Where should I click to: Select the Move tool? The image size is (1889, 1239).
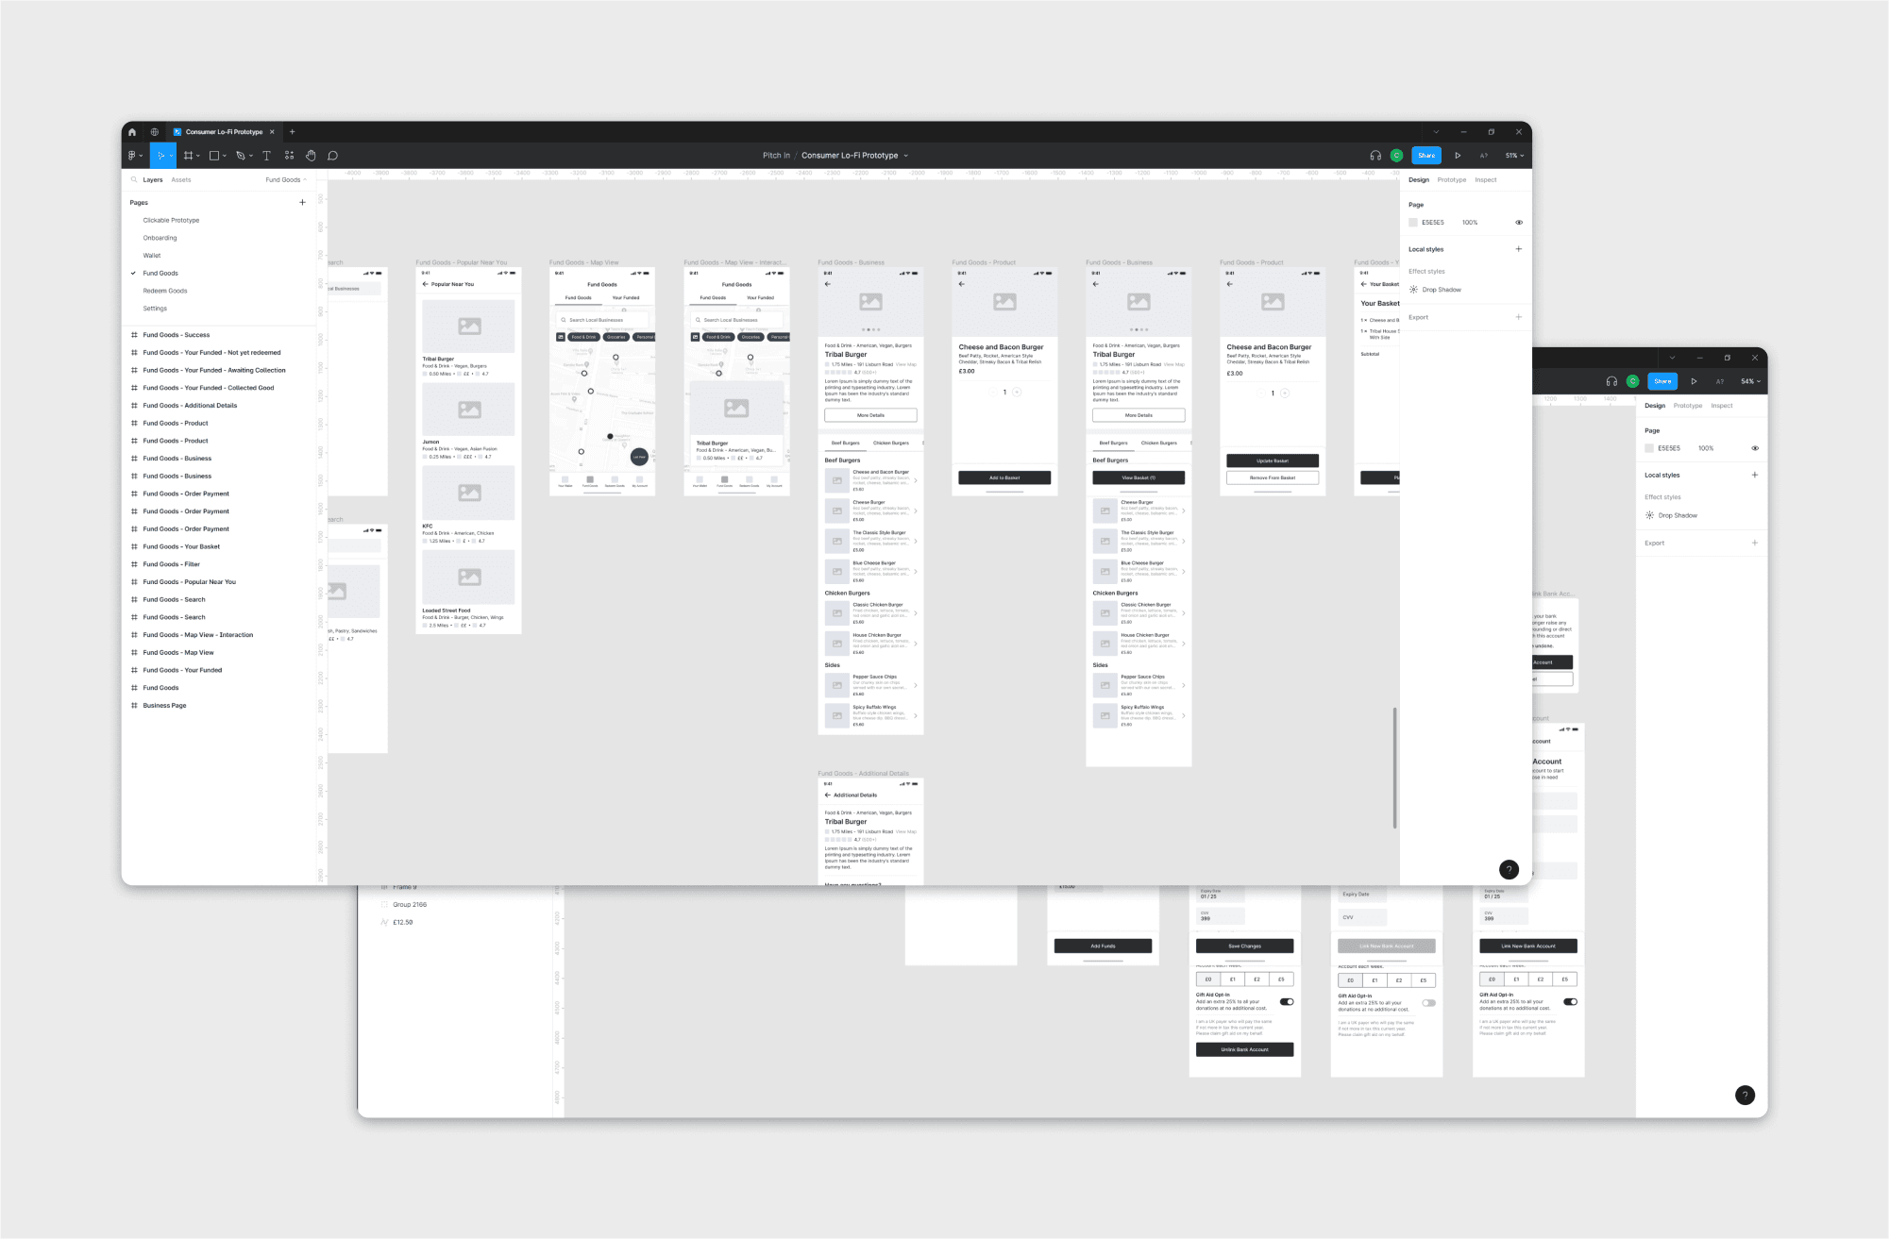[x=160, y=156]
